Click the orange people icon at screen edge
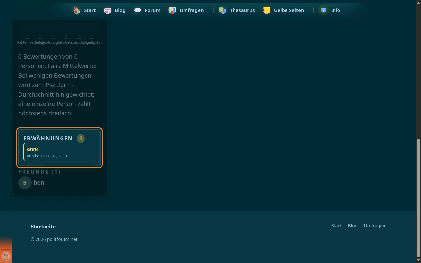Viewport: 421px width, 263px height. click(6, 256)
